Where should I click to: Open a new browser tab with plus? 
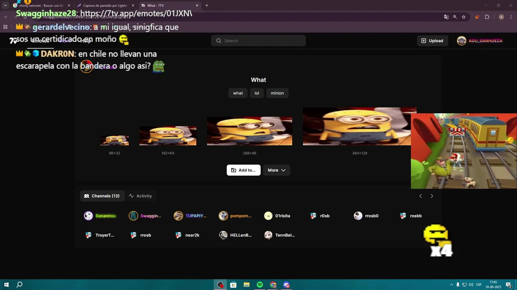click(207, 6)
